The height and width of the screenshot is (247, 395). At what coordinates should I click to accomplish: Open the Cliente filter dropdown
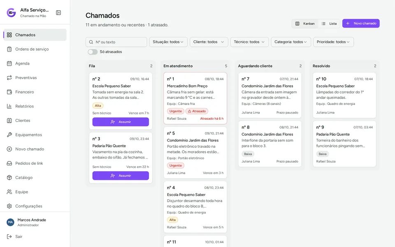click(209, 42)
